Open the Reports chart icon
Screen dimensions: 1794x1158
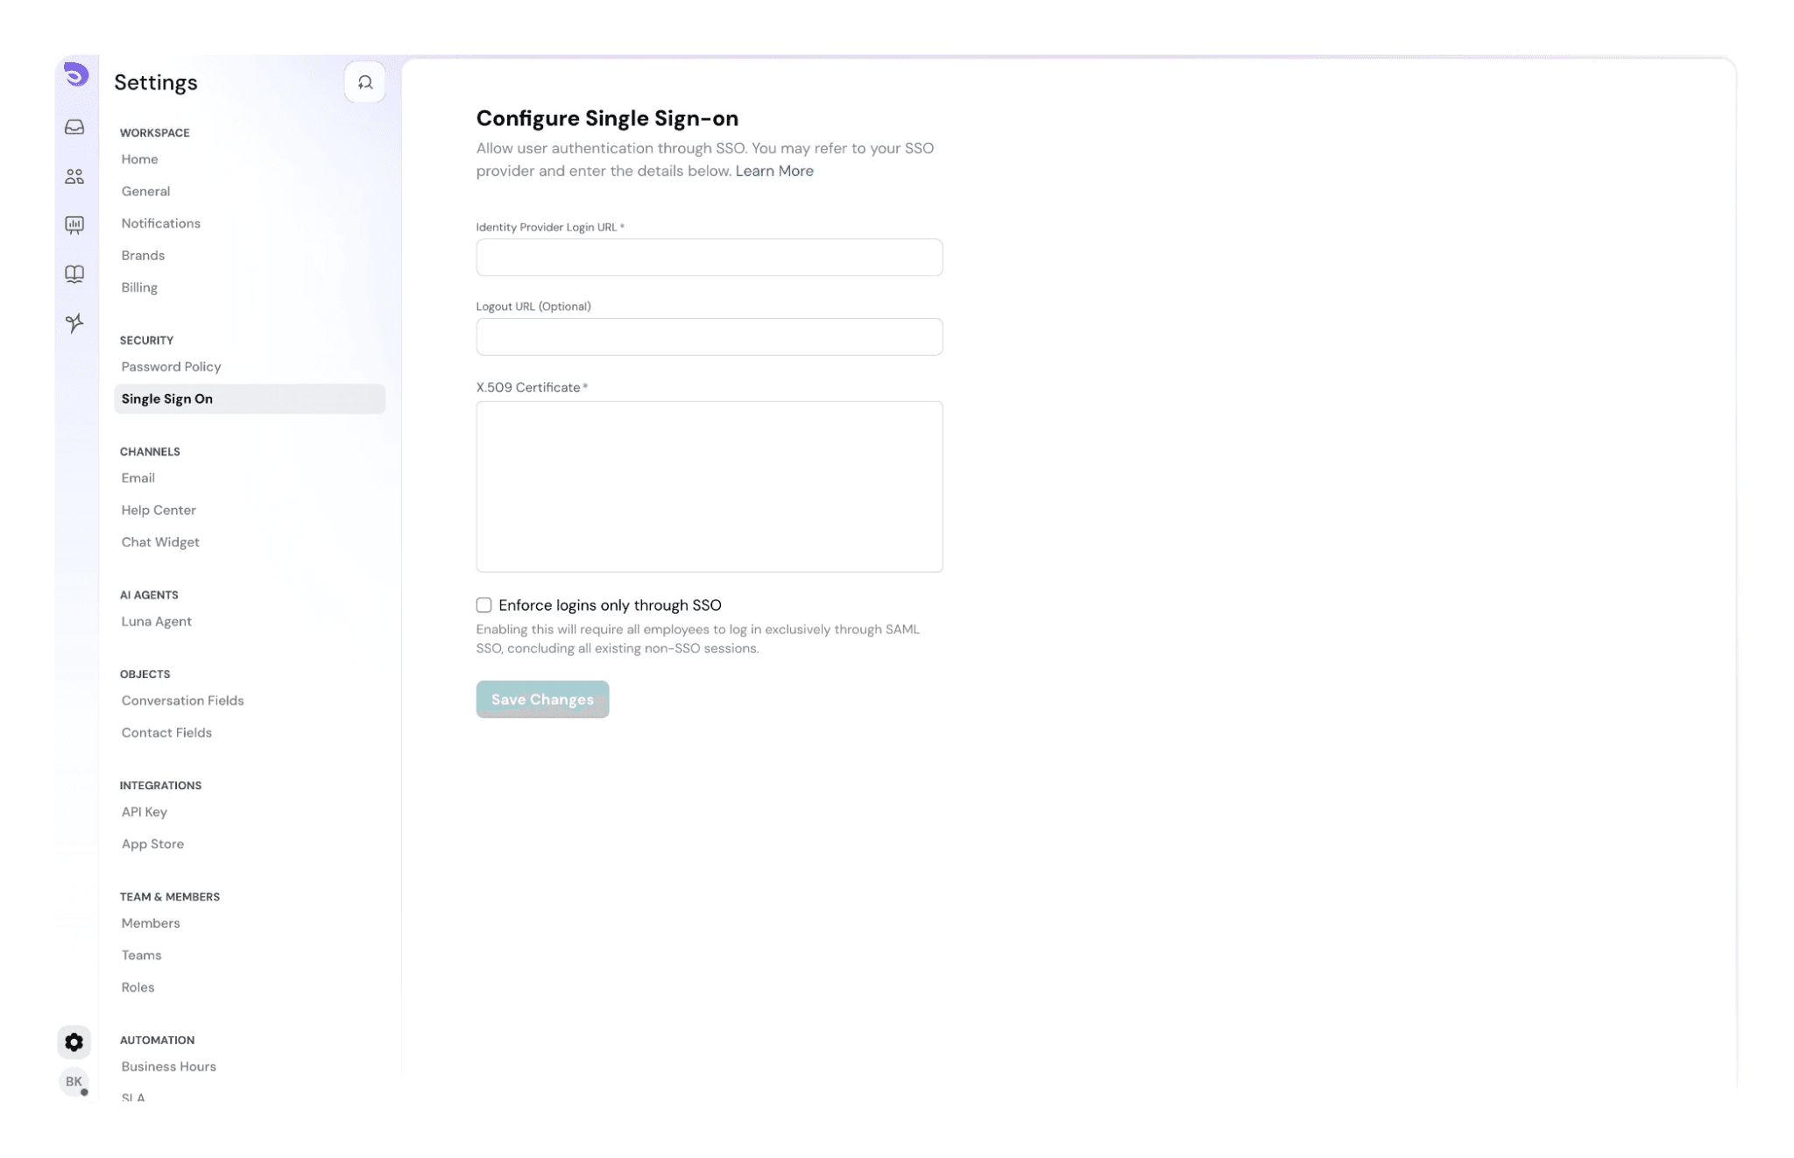tap(75, 226)
